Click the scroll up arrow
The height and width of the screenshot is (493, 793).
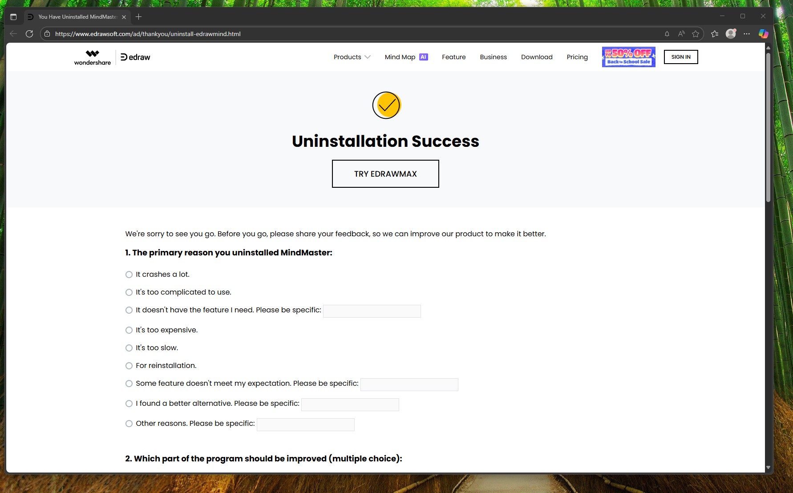point(768,48)
